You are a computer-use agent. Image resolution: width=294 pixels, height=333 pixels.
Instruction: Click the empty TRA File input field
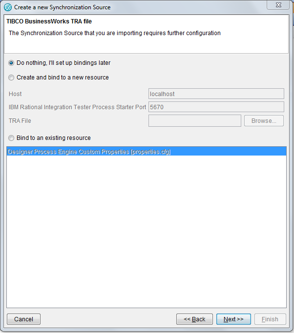tap(195, 120)
